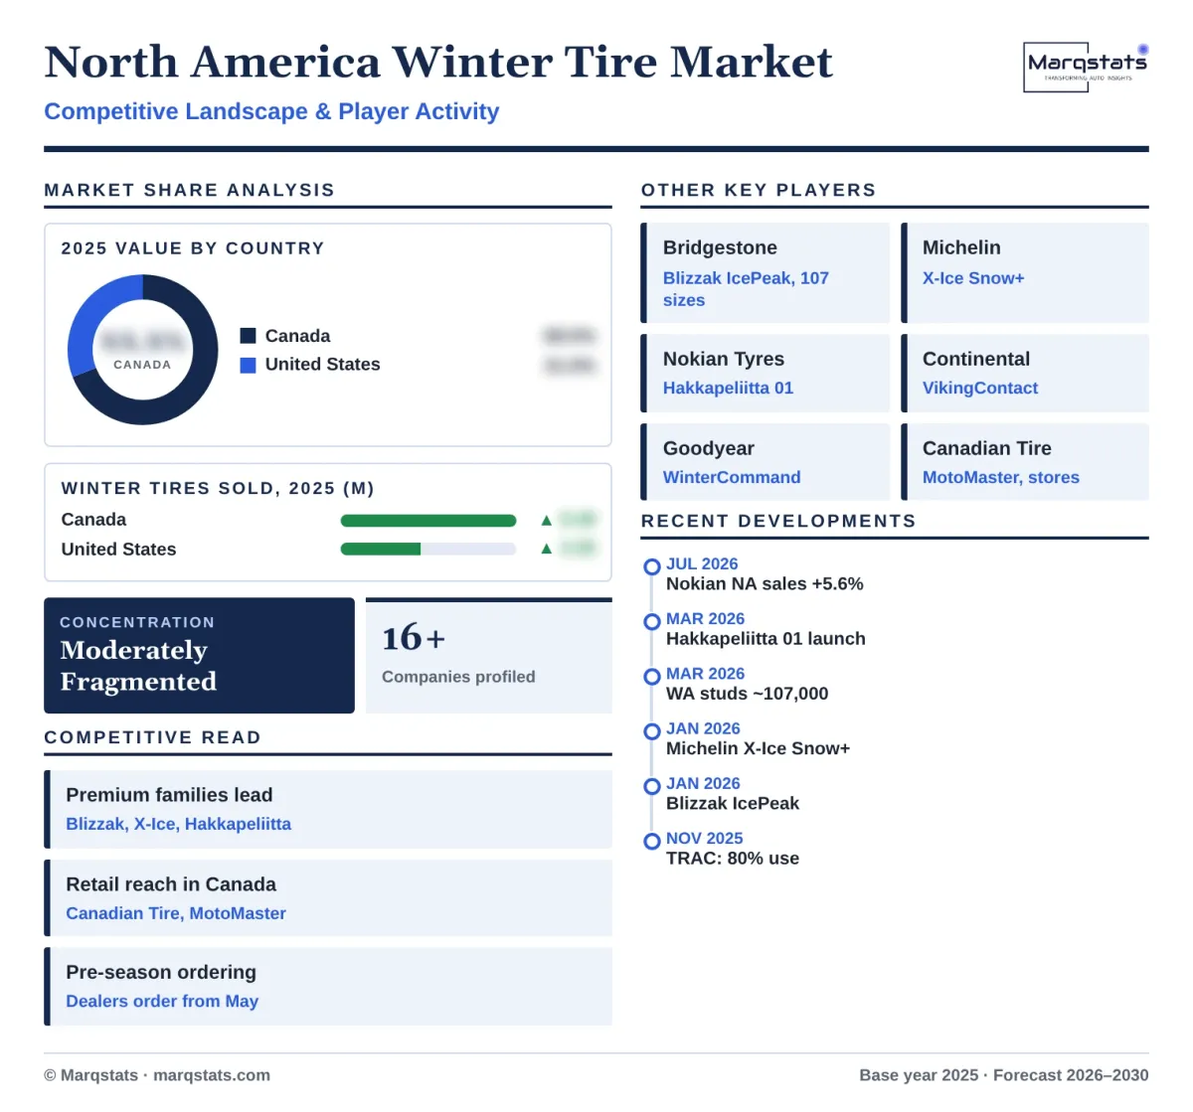Click the donut chart for country value
The height and width of the screenshot is (1112, 1193).
coord(142,350)
